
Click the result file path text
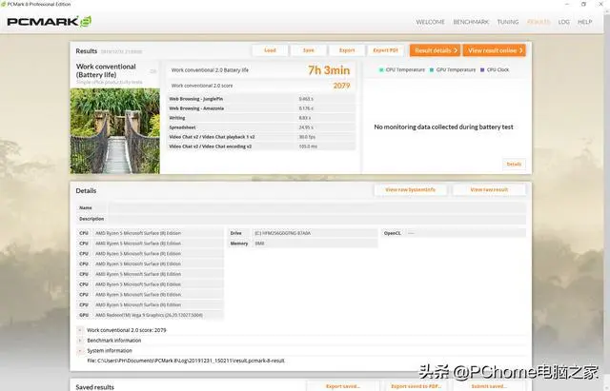186,361
